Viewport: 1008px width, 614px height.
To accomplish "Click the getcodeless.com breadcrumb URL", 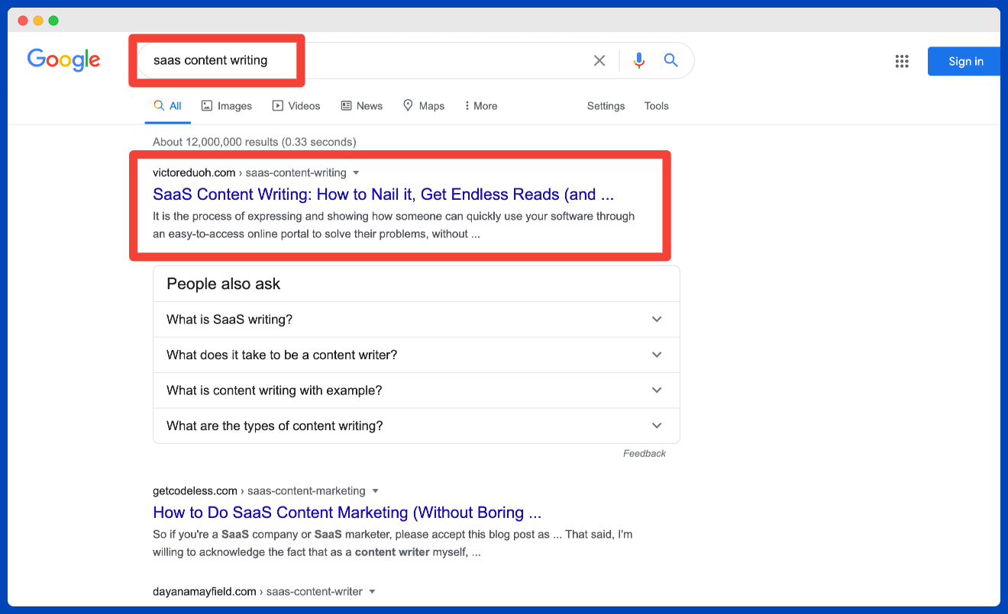I will tap(259, 491).
